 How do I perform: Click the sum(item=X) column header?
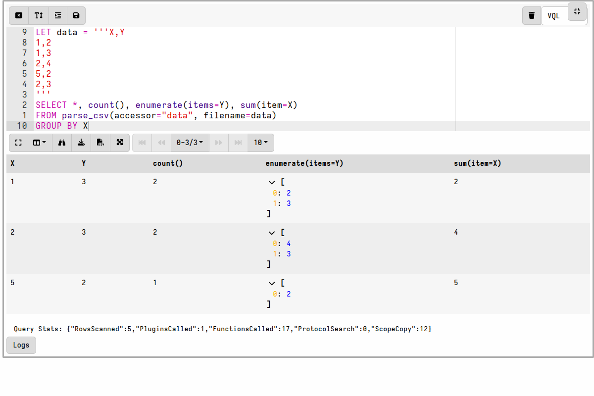(x=477, y=163)
